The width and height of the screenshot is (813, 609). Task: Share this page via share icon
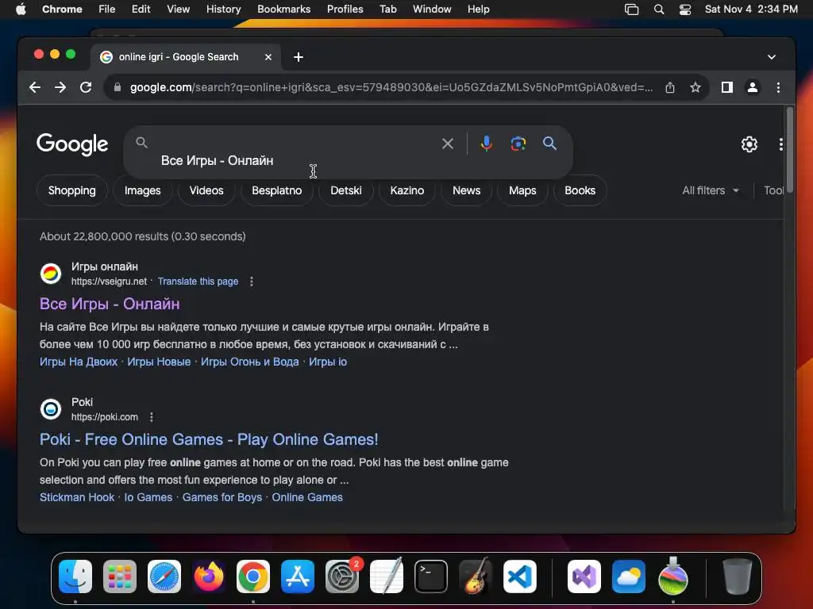[x=670, y=87]
